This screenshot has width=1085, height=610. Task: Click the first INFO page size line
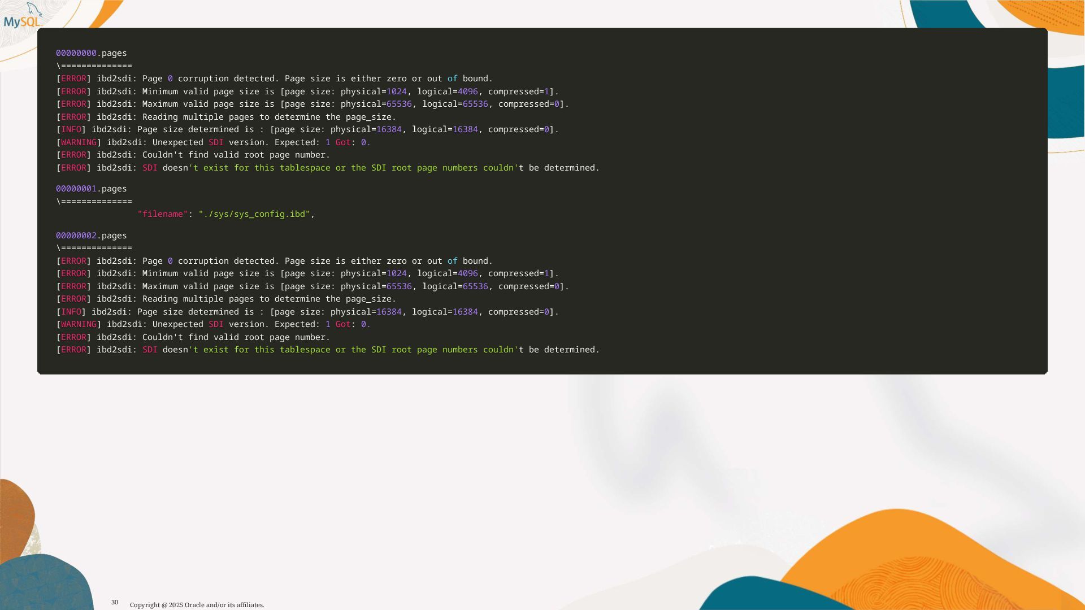point(307,129)
